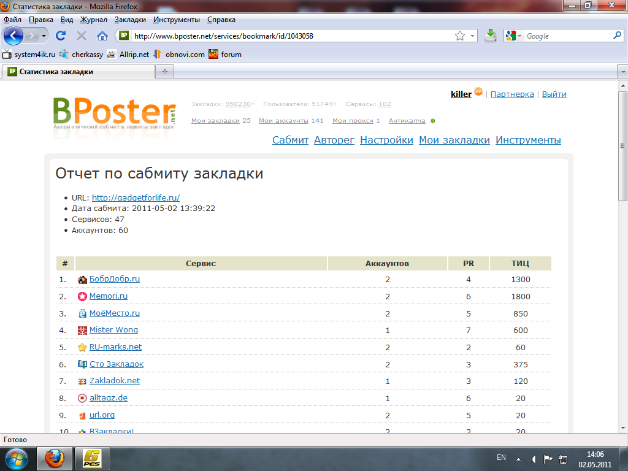Screen dimensions: 628x471
Task: Click the Action Center flag tray icon
Action: pyautogui.click(x=548, y=459)
